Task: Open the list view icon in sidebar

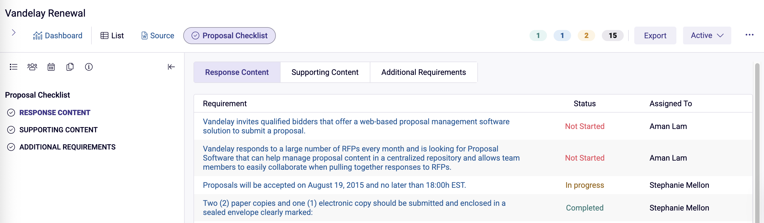Action: coord(14,67)
